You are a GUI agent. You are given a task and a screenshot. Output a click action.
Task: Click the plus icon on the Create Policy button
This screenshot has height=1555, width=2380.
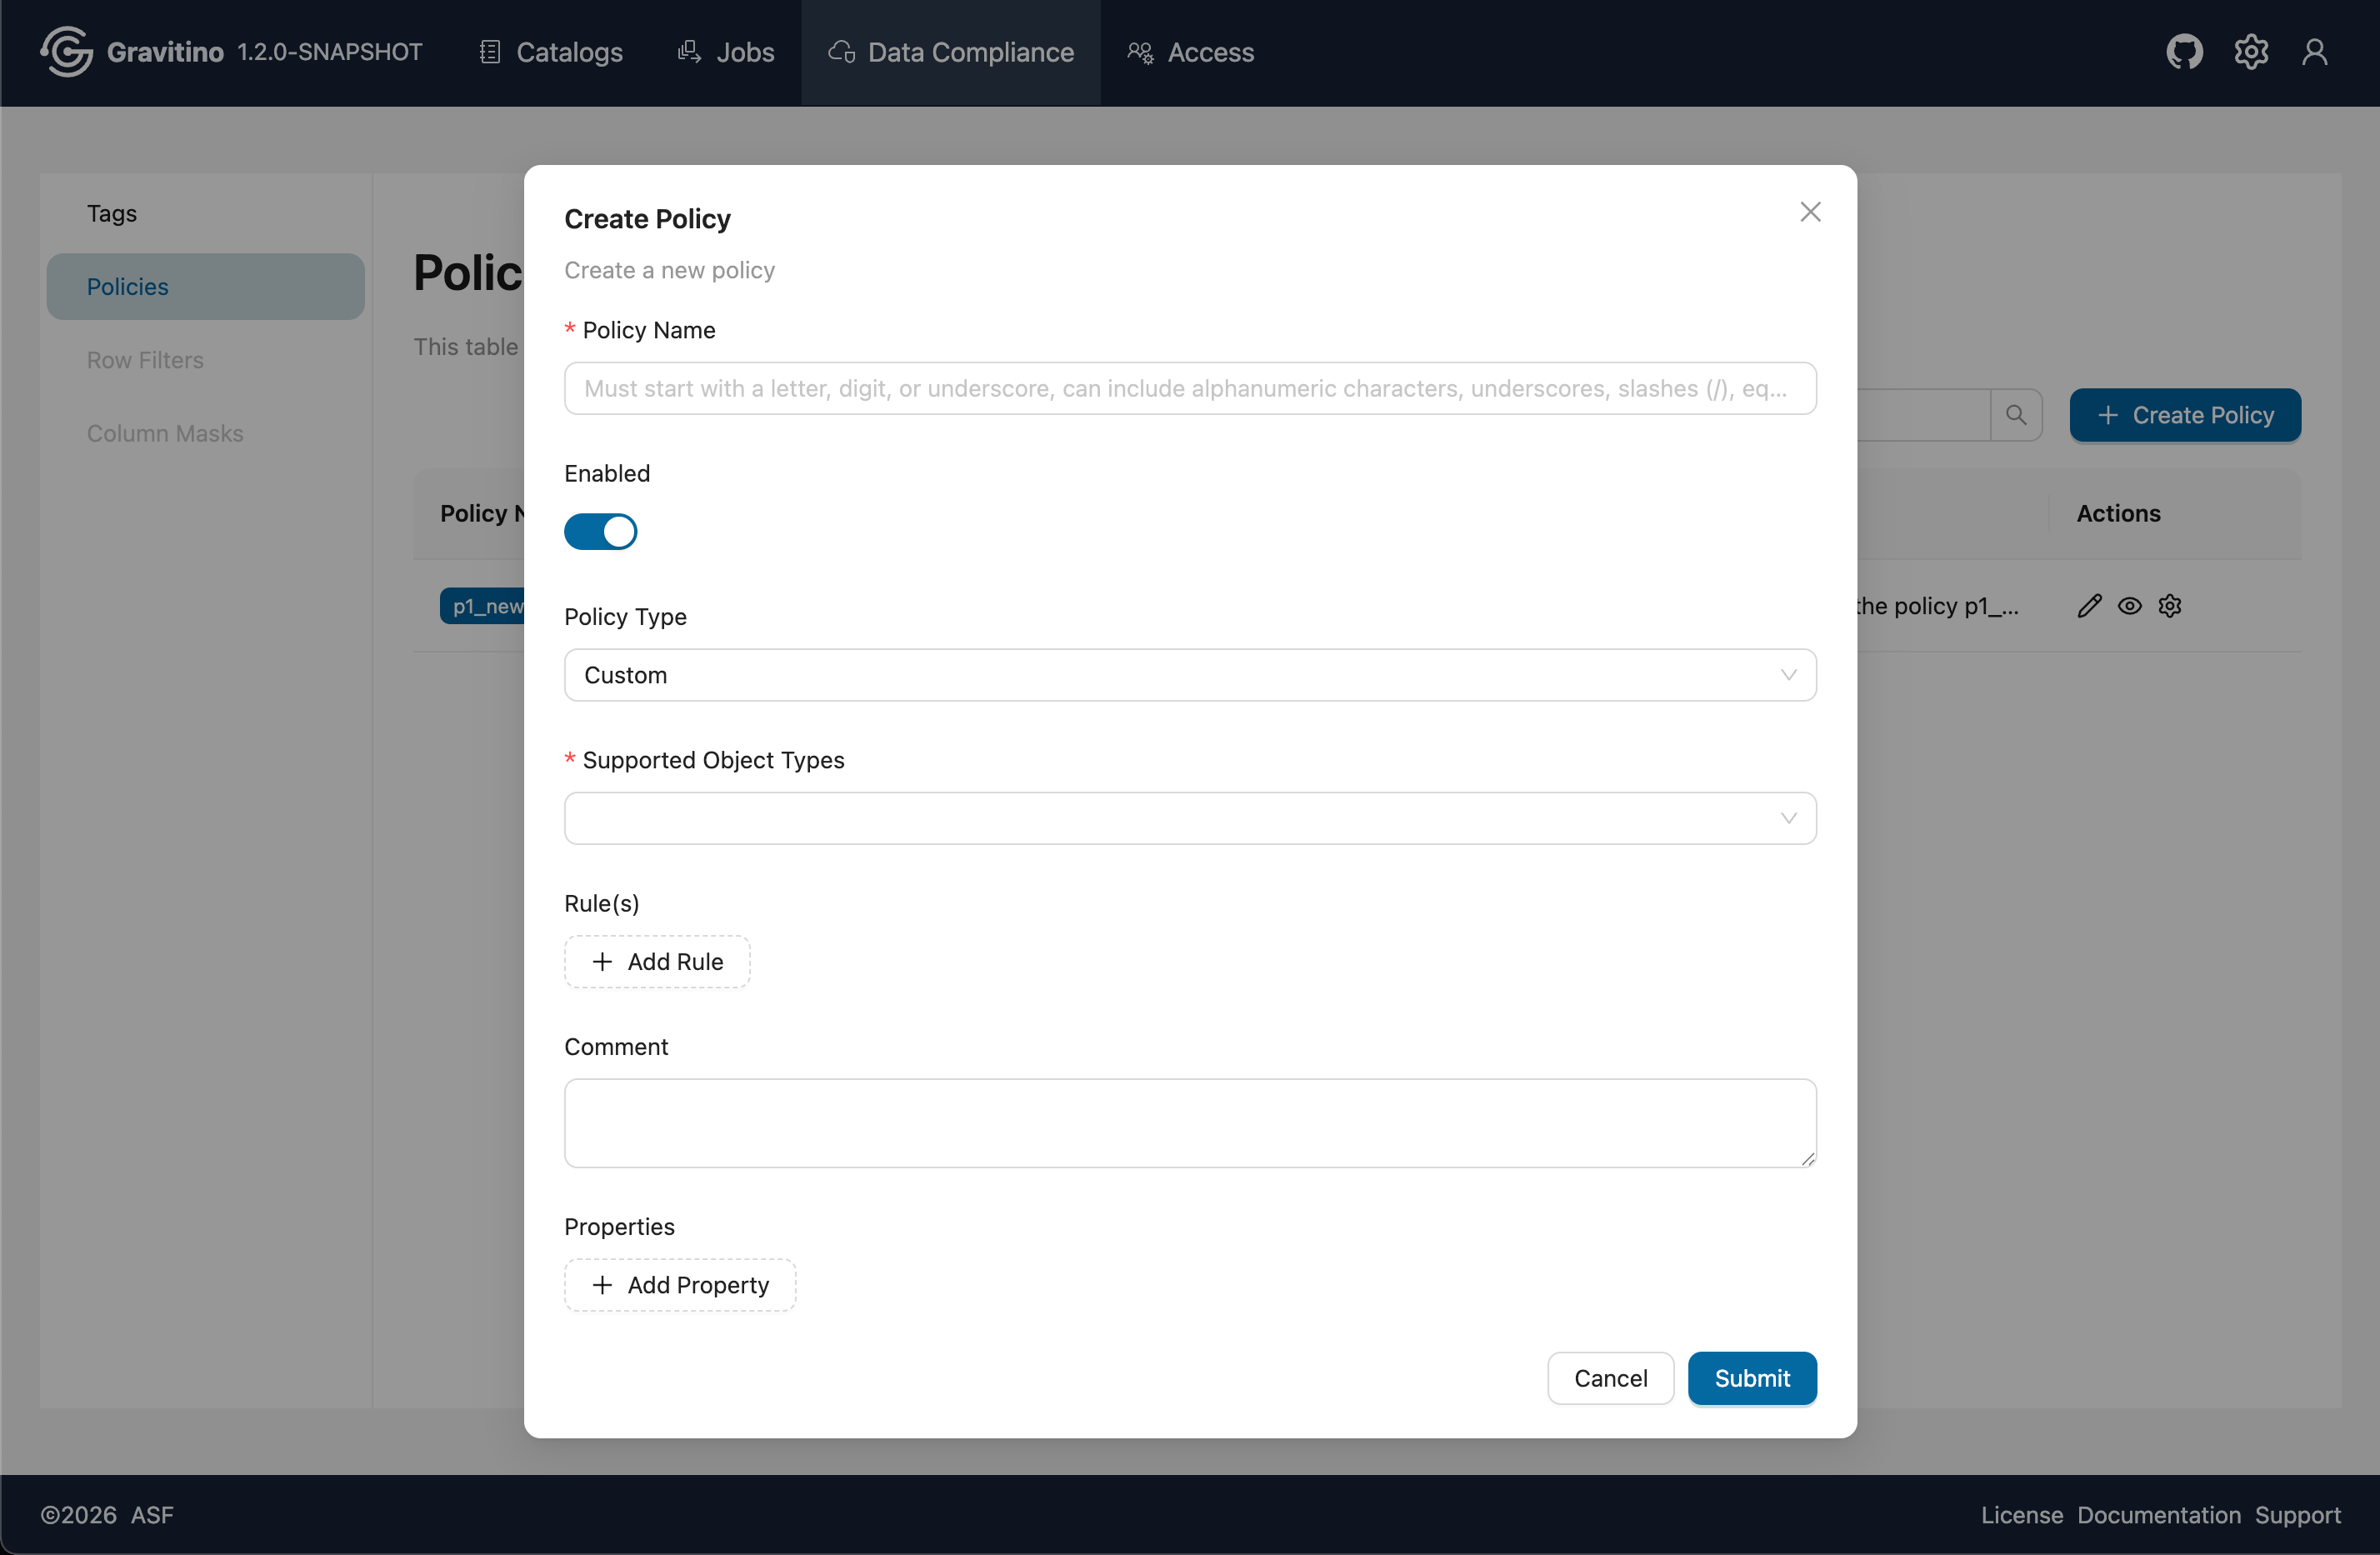point(2108,414)
